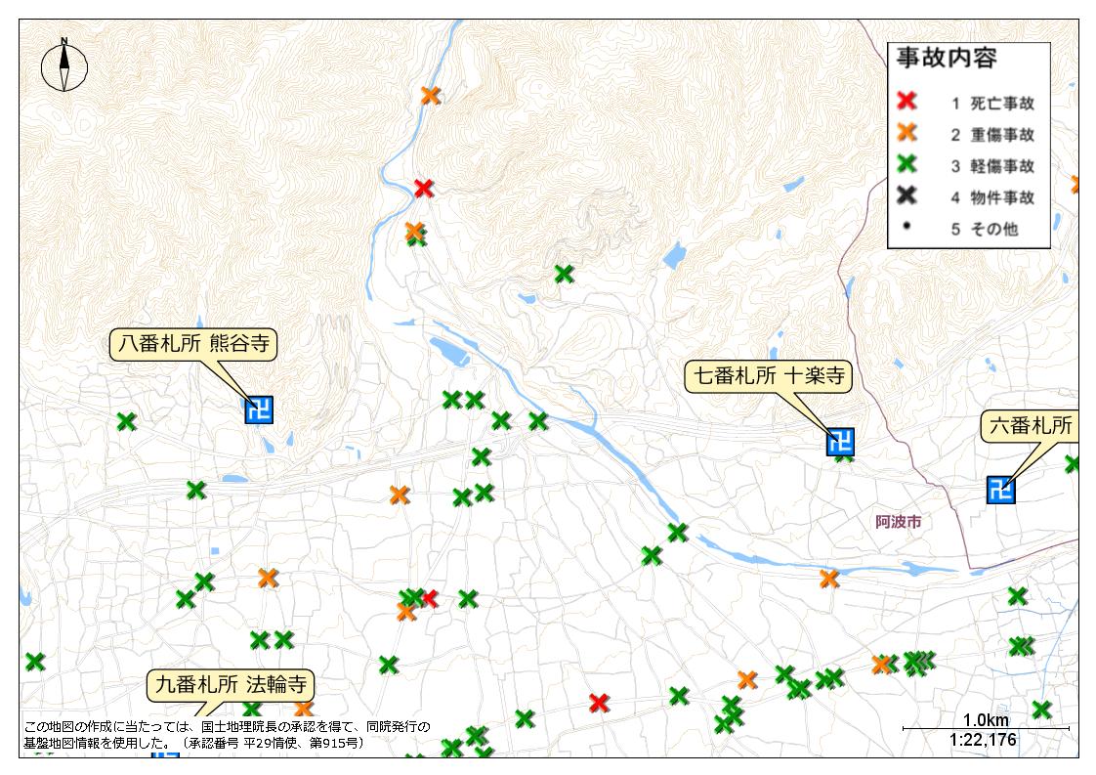Click the north arrow compass symbol
The width and height of the screenshot is (1096, 775).
point(64,65)
